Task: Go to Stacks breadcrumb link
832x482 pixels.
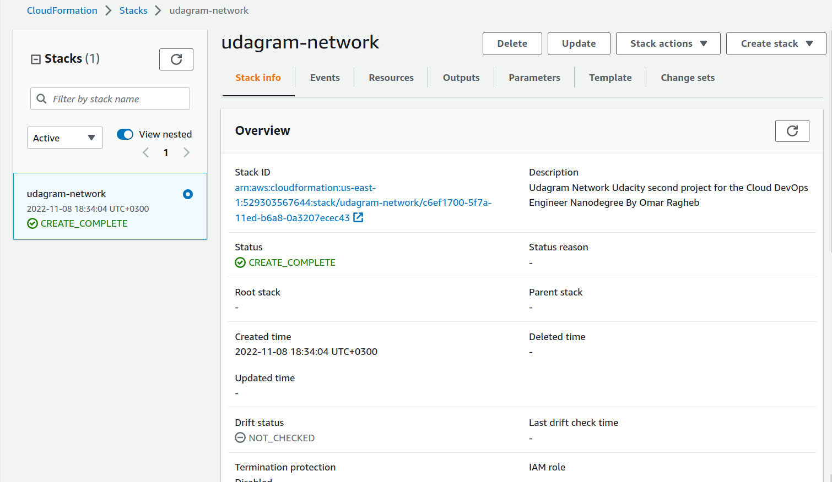Action: (x=133, y=10)
